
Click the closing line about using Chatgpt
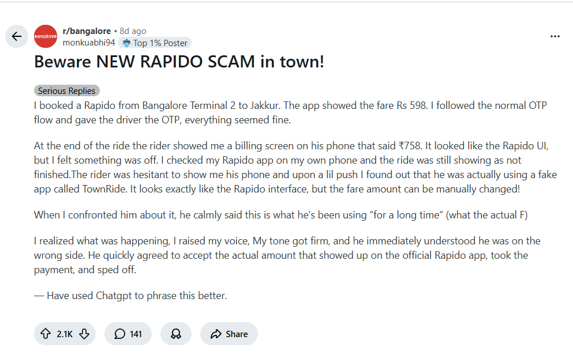pos(130,296)
